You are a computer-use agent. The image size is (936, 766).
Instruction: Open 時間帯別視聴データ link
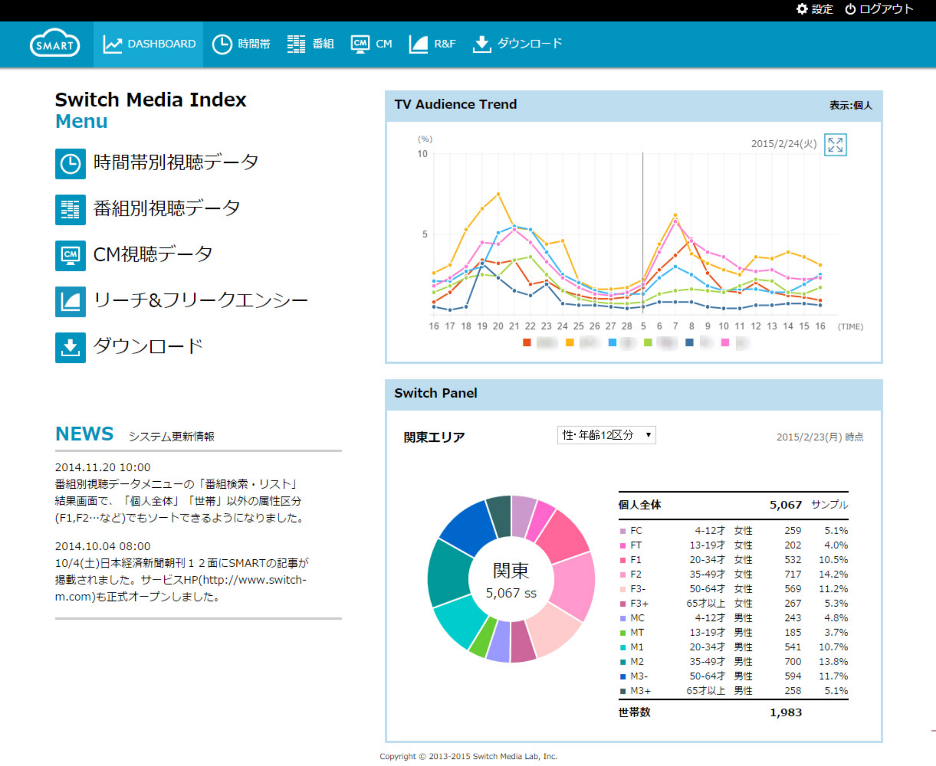pyautogui.click(x=175, y=162)
